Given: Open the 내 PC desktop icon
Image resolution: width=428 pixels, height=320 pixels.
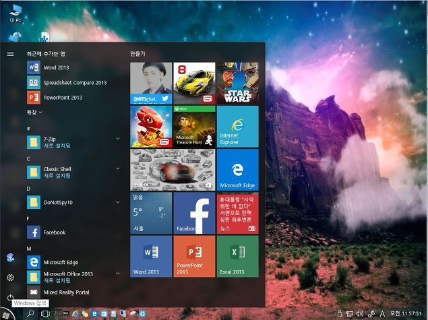Looking at the screenshot, I should (16, 13).
